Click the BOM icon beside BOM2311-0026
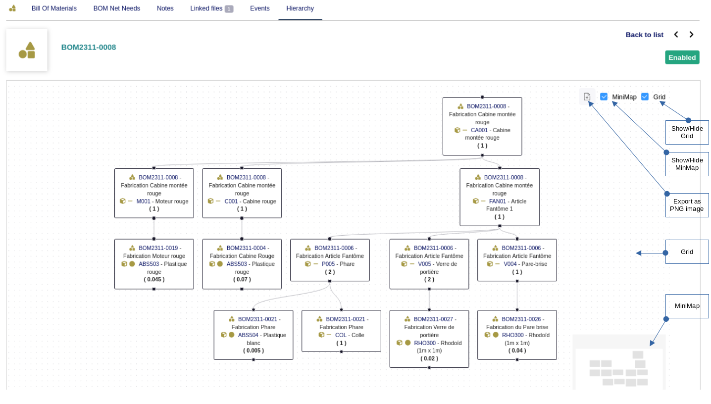This screenshot has height=404, width=711. pyautogui.click(x=496, y=319)
